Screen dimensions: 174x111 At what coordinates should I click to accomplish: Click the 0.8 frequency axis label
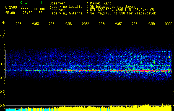[2, 78]
